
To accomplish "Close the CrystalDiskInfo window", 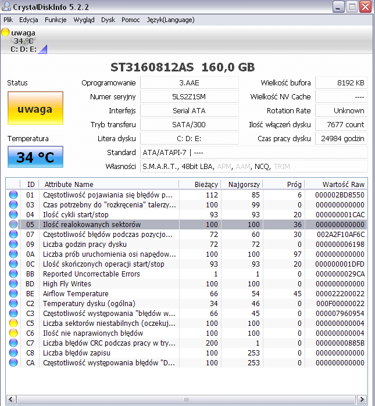I will tap(366, 7).
